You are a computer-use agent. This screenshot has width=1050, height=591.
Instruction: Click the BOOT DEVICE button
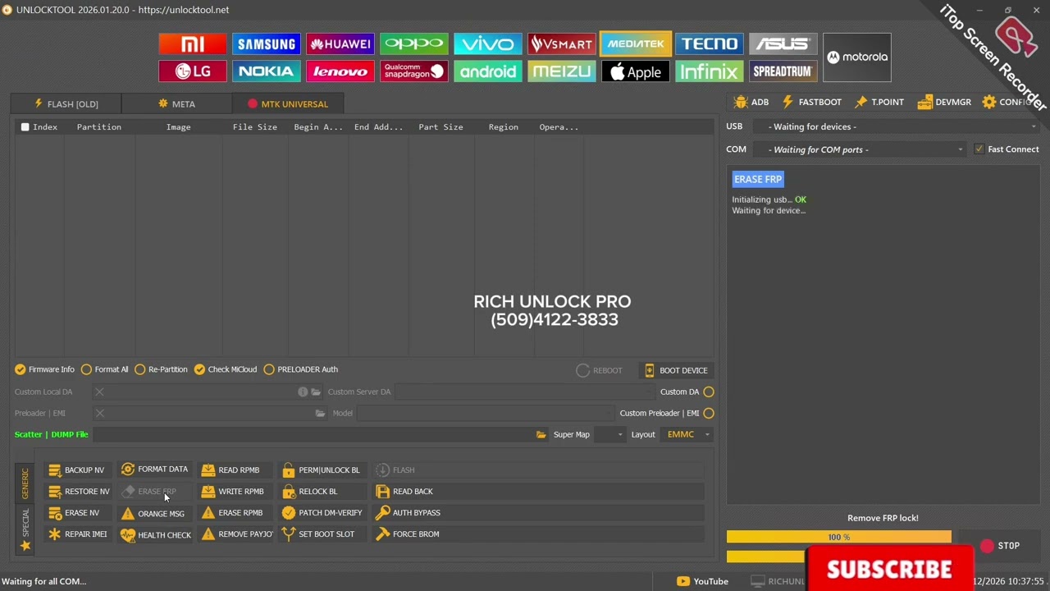[675, 370]
